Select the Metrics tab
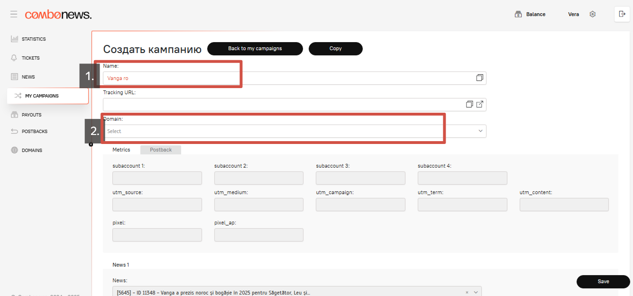 (121, 150)
